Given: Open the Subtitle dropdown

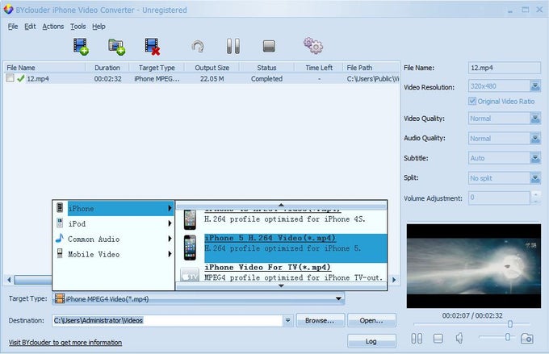Looking at the screenshot, I should [535, 158].
